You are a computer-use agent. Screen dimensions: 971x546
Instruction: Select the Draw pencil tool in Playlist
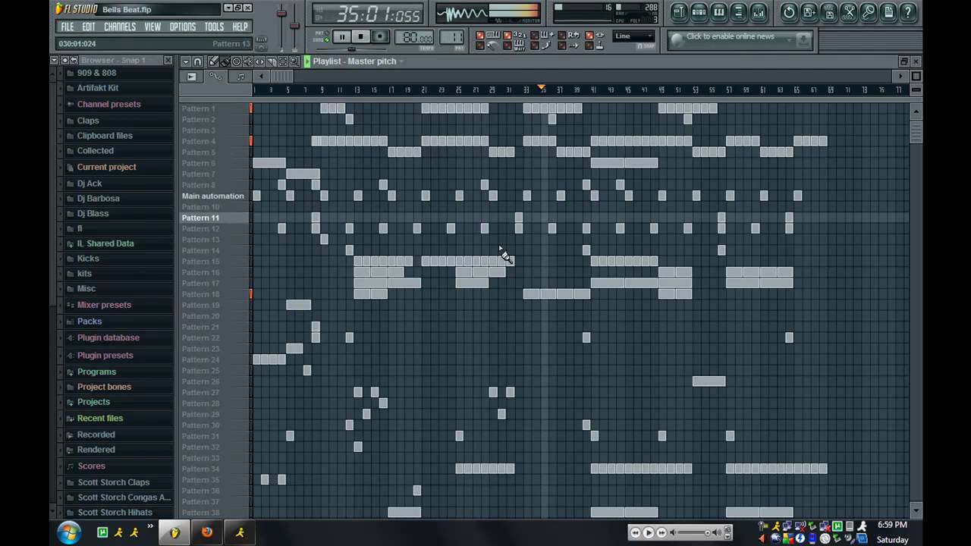point(213,61)
